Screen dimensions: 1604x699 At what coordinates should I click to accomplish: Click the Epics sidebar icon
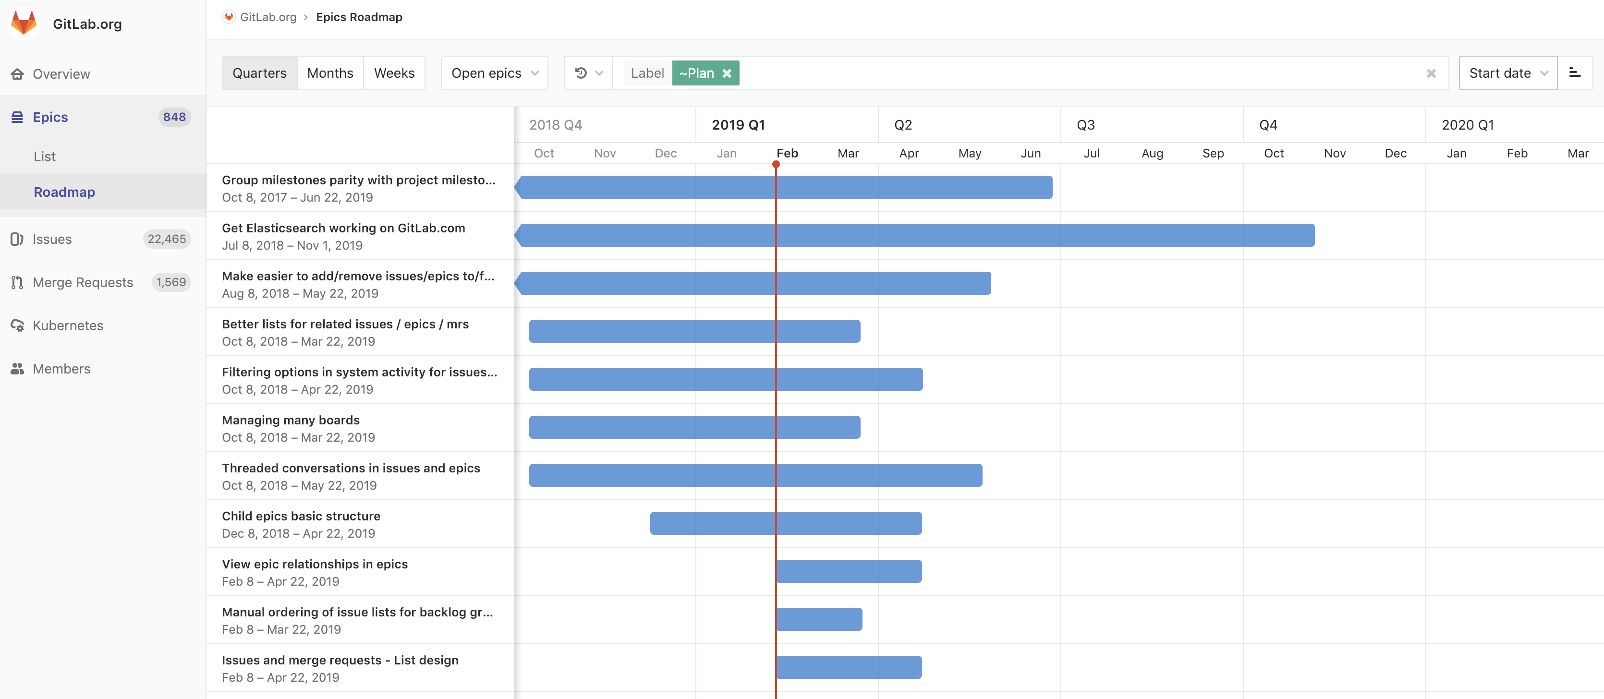[17, 116]
